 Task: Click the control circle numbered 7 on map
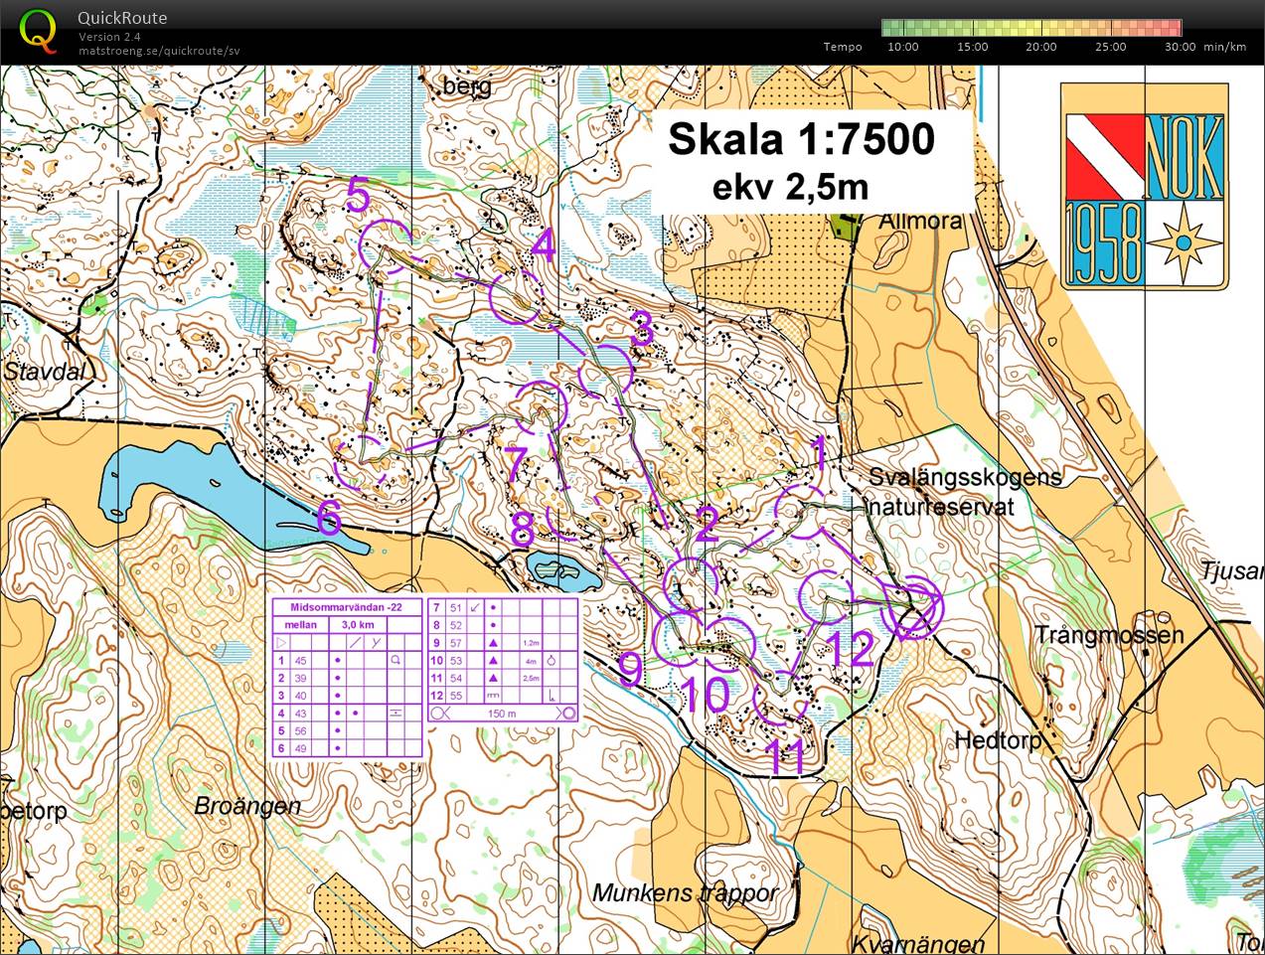540,408
